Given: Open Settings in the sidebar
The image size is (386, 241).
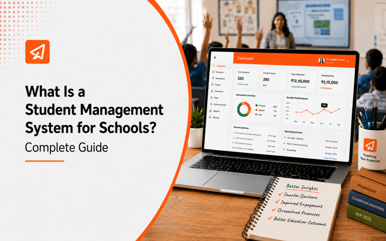Looking at the screenshot, I should click(214, 117).
